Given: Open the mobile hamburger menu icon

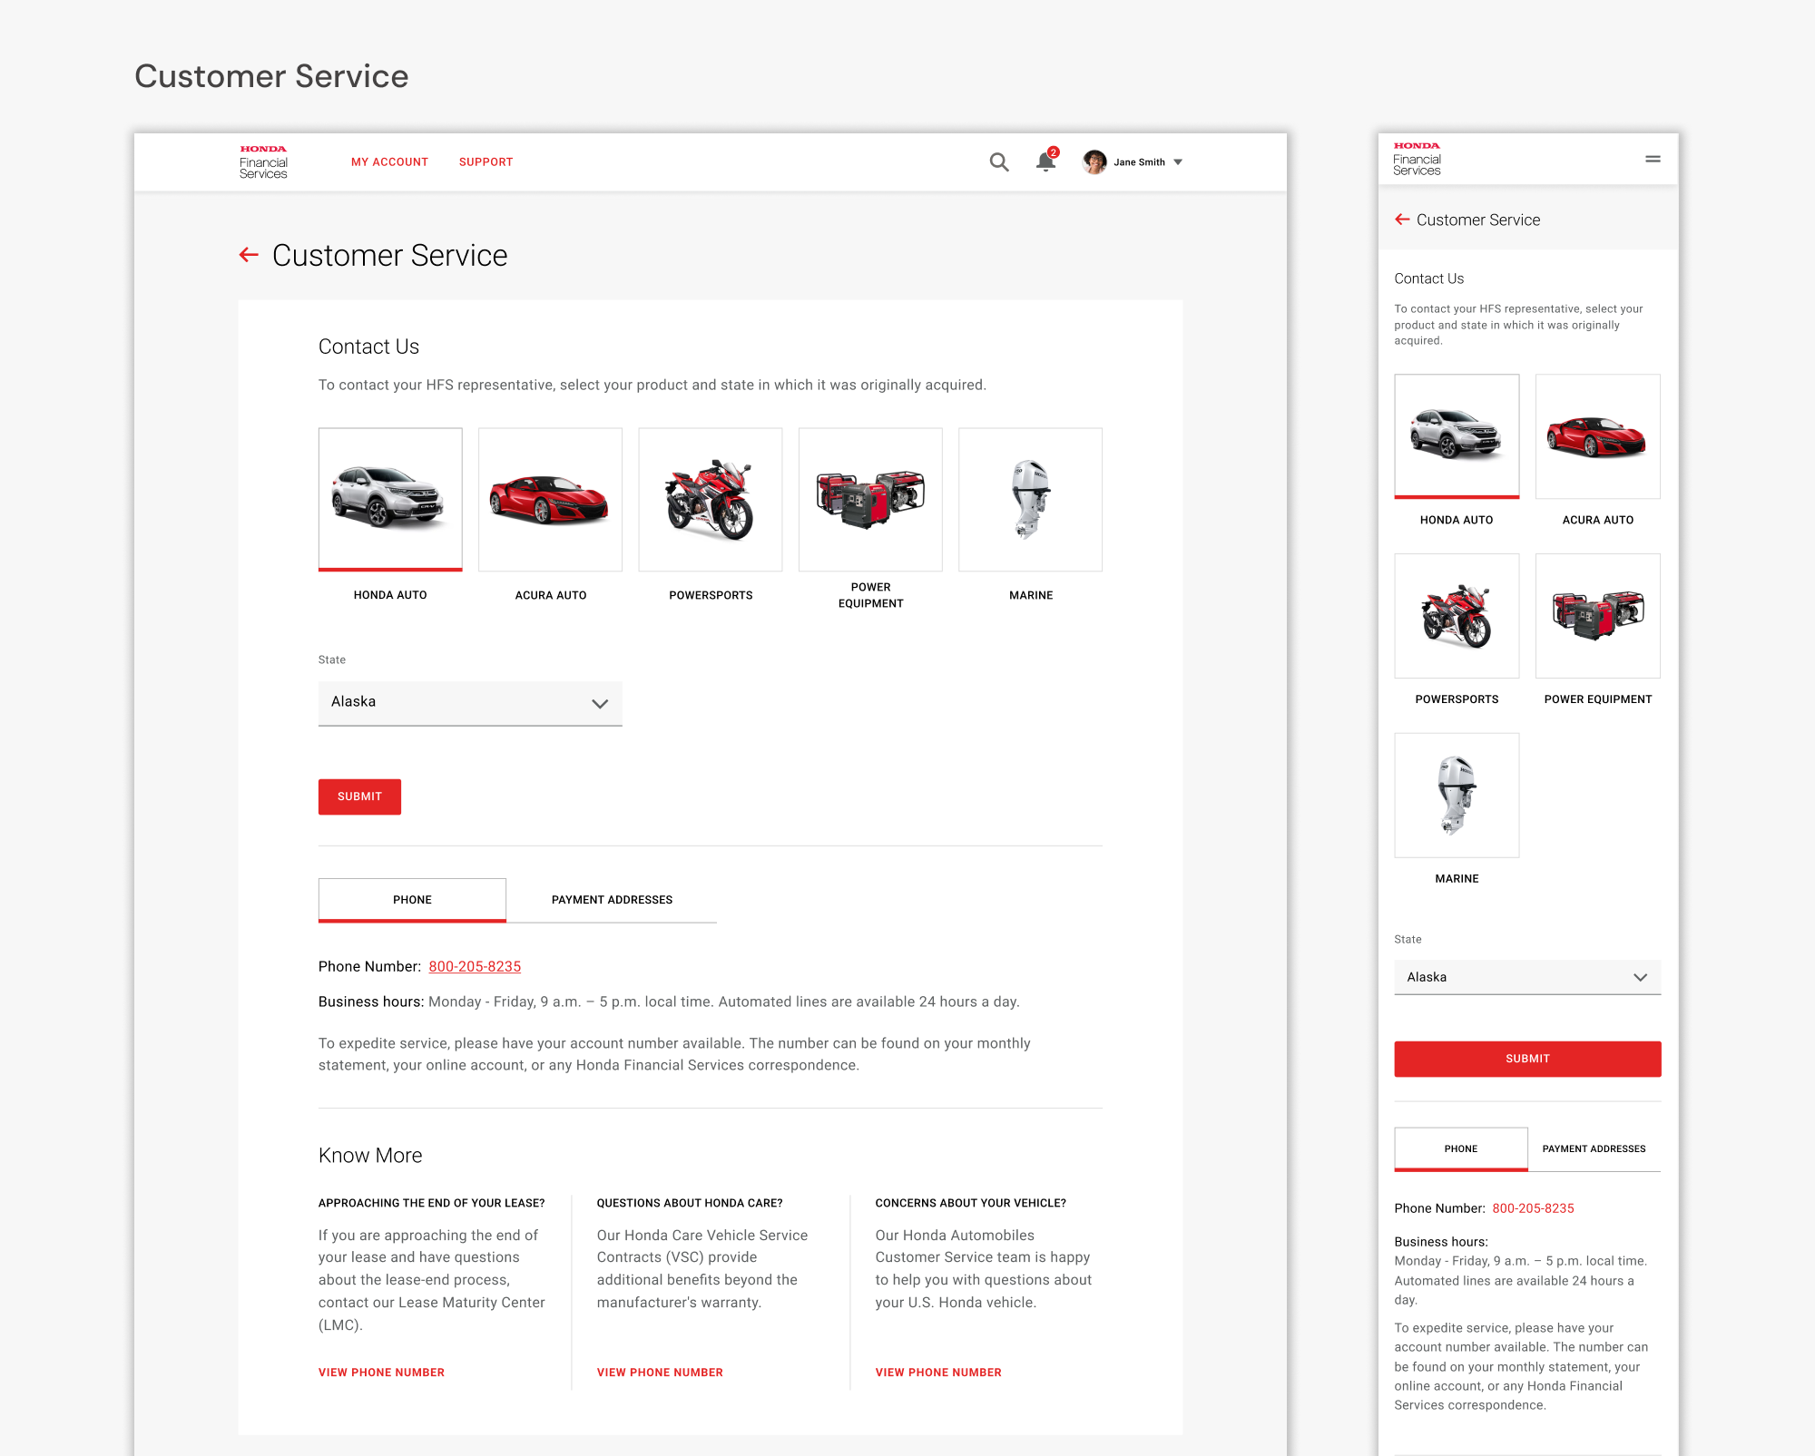Looking at the screenshot, I should pyautogui.click(x=1653, y=159).
